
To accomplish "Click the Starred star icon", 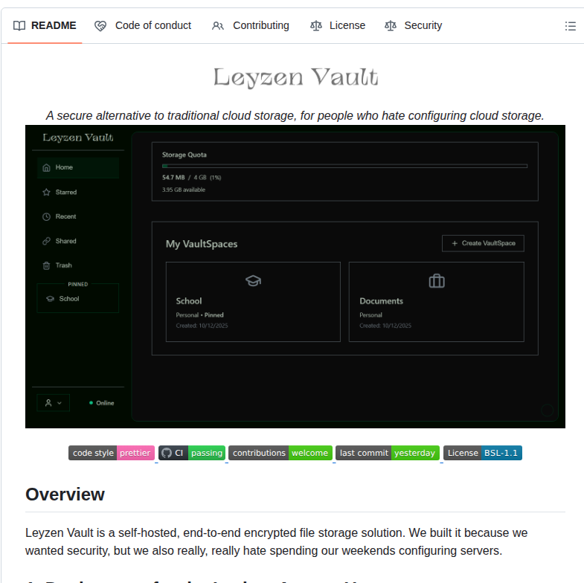I will tap(46, 193).
